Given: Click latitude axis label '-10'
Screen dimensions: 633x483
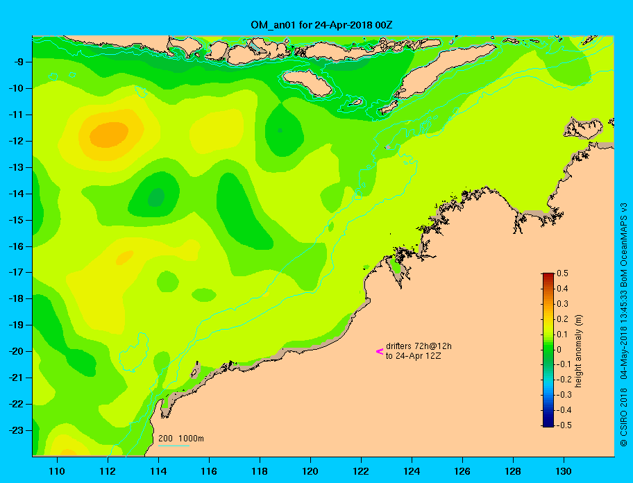Looking at the screenshot, I should [15, 88].
